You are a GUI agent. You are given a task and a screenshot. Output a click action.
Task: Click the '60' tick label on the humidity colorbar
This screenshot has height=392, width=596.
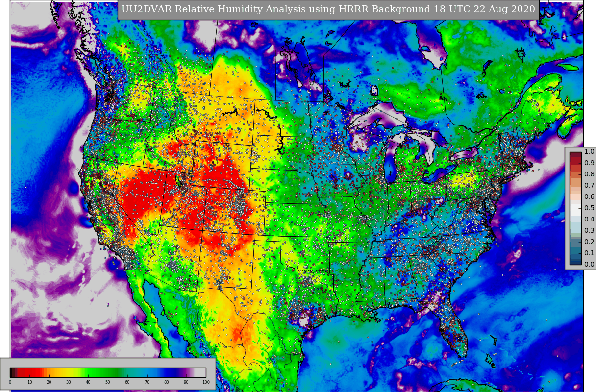tap(127, 382)
